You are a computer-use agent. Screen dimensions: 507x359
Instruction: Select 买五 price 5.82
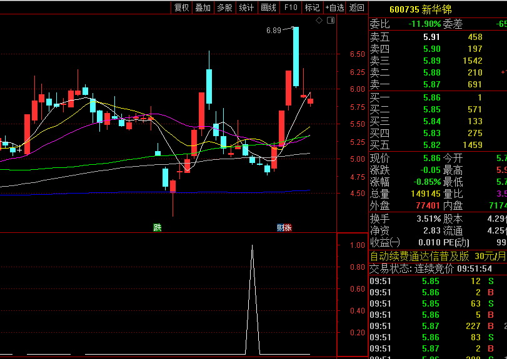click(431, 145)
